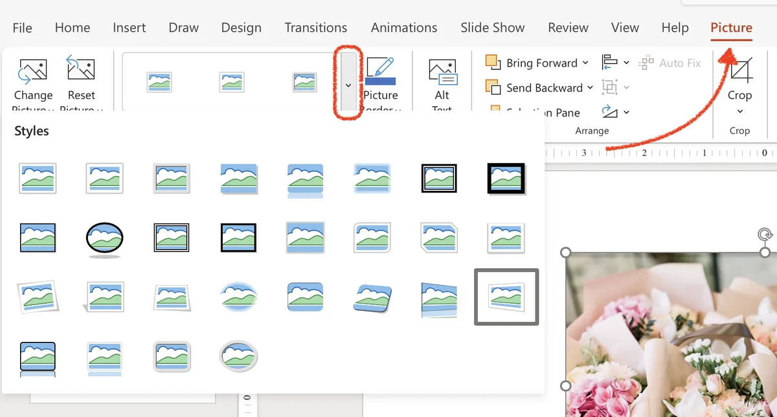Go to the Draw tab

coord(183,28)
